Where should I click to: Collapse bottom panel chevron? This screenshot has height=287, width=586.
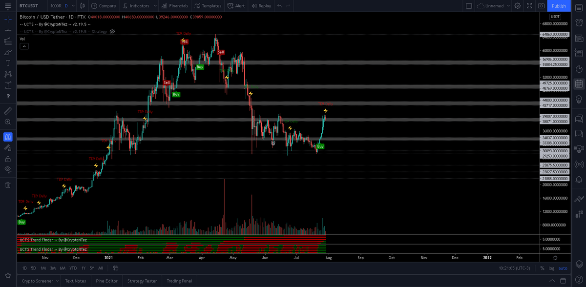tap(552, 281)
